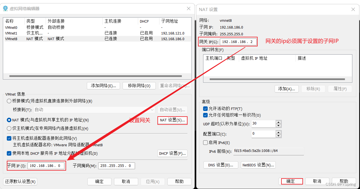Click 帮助 in Virtual Network Editor
This screenshot has width=360, height=189.
point(179,182)
